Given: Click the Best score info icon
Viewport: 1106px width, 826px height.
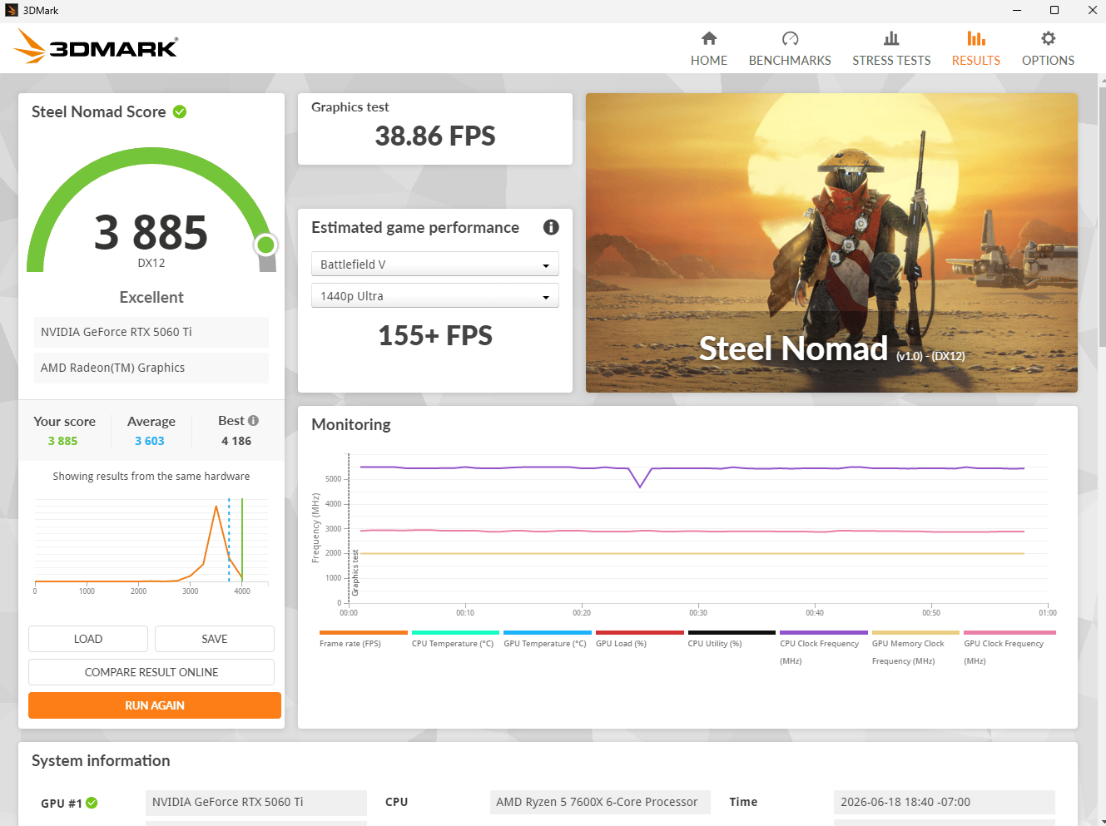Looking at the screenshot, I should [253, 421].
